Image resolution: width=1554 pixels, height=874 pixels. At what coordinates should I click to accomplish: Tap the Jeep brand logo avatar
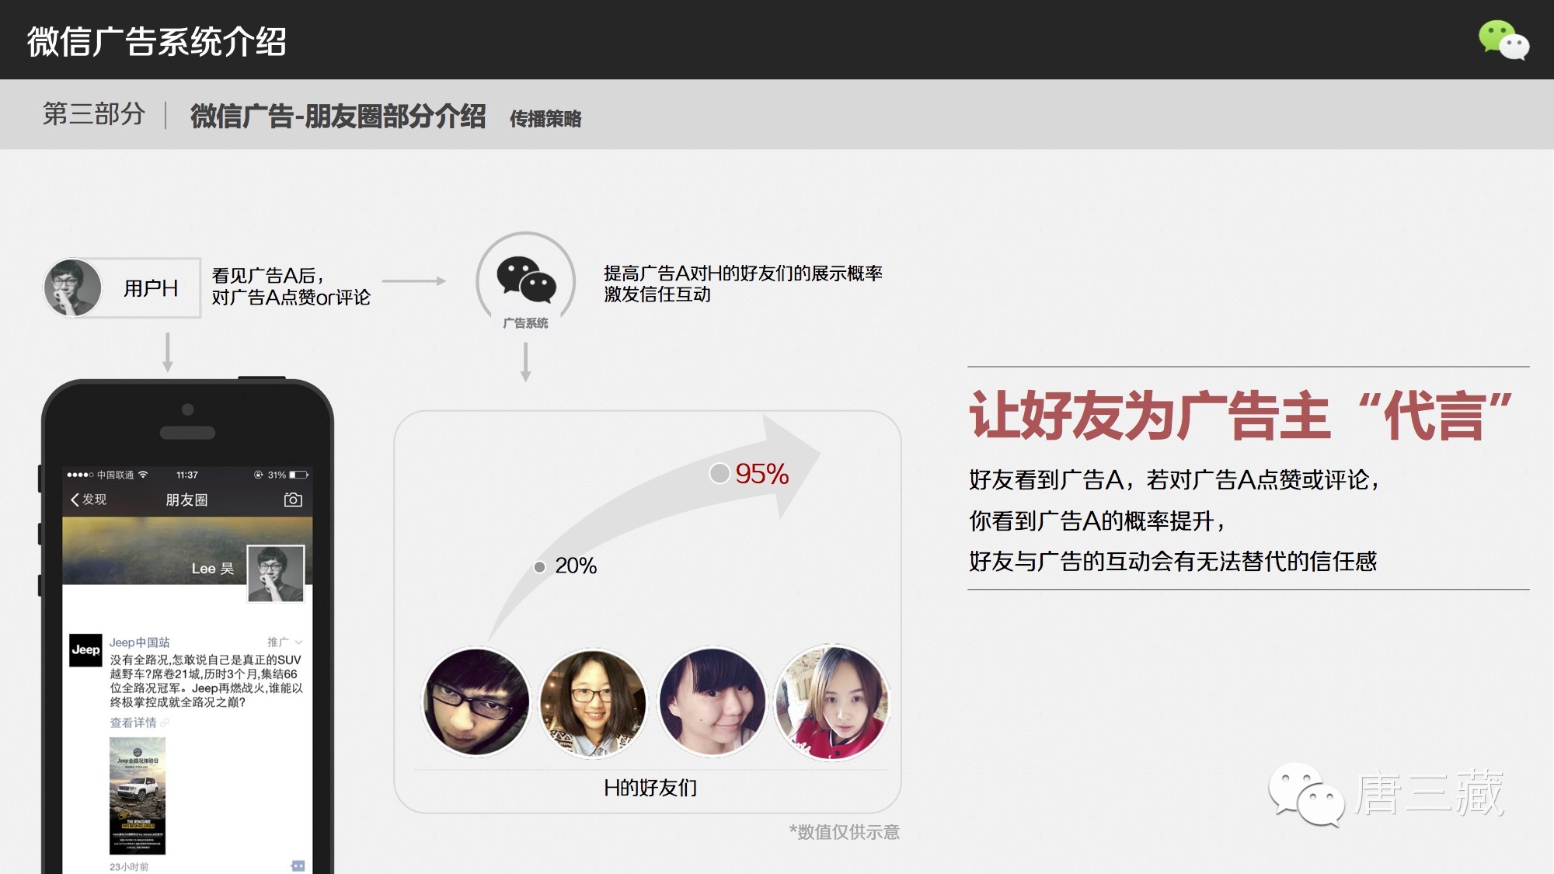85,650
